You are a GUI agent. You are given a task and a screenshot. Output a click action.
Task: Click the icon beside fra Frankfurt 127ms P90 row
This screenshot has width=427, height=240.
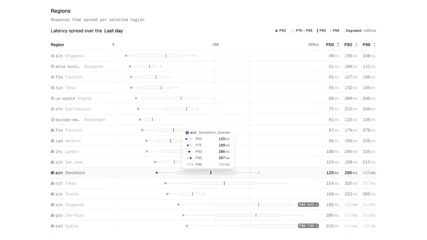(53, 77)
